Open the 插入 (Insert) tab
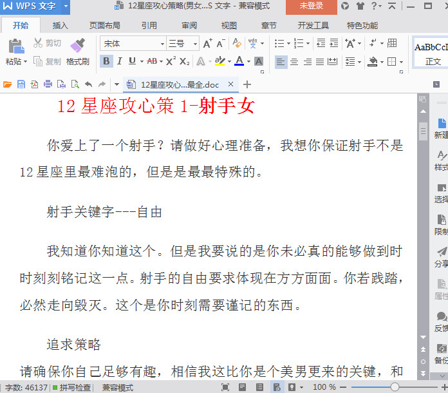The width and height of the screenshot is (448, 393). pos(60,26)
